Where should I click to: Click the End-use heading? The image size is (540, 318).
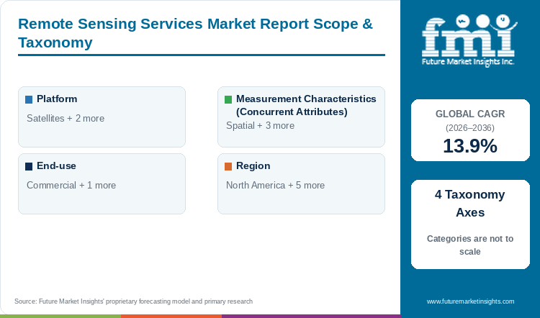click(x=56, y=166)
